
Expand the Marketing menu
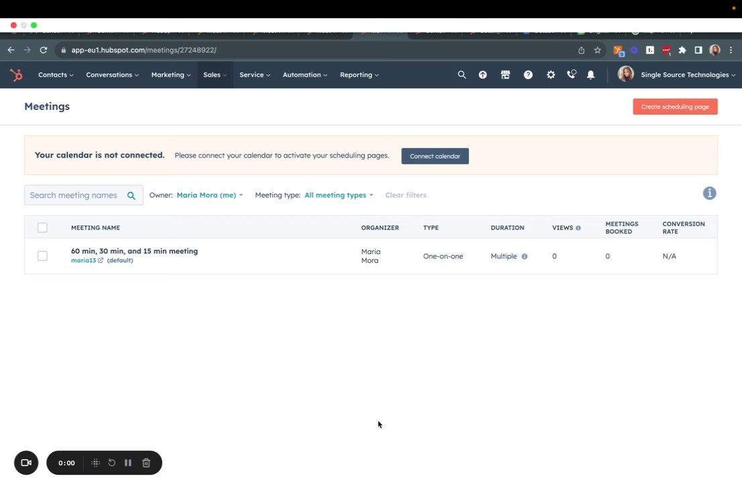click(x=171, y=74)
